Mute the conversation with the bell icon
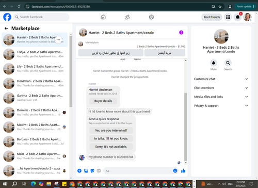Screen dimensions: 258x188 coord(214,63)
